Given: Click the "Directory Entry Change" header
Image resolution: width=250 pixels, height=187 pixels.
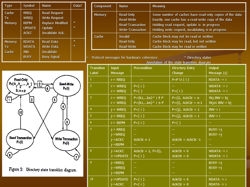Looking at the screenshot, I should (x=183, y=70).
